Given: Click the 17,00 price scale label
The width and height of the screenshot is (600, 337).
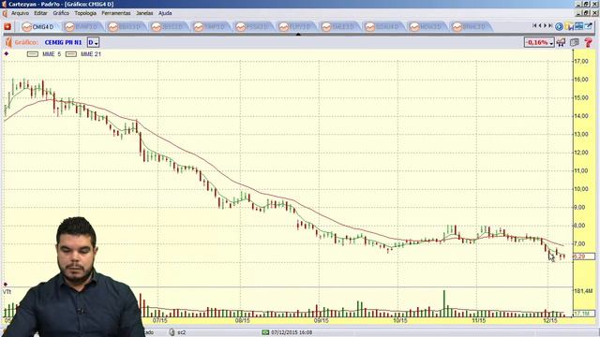Looking at the screenshot, I should pyautogui.click(x=581, y=61).
